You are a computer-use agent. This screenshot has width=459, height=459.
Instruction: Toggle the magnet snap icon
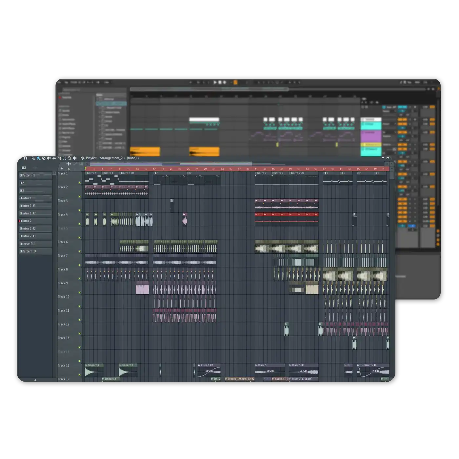pyautogui.click(x=25, y=158)
